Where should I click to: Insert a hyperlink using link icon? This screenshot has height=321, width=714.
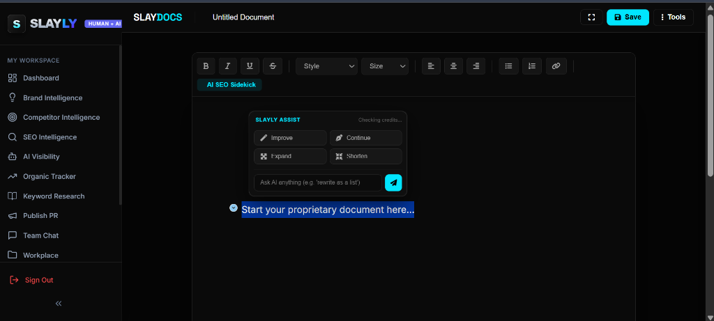click(556, 66)
